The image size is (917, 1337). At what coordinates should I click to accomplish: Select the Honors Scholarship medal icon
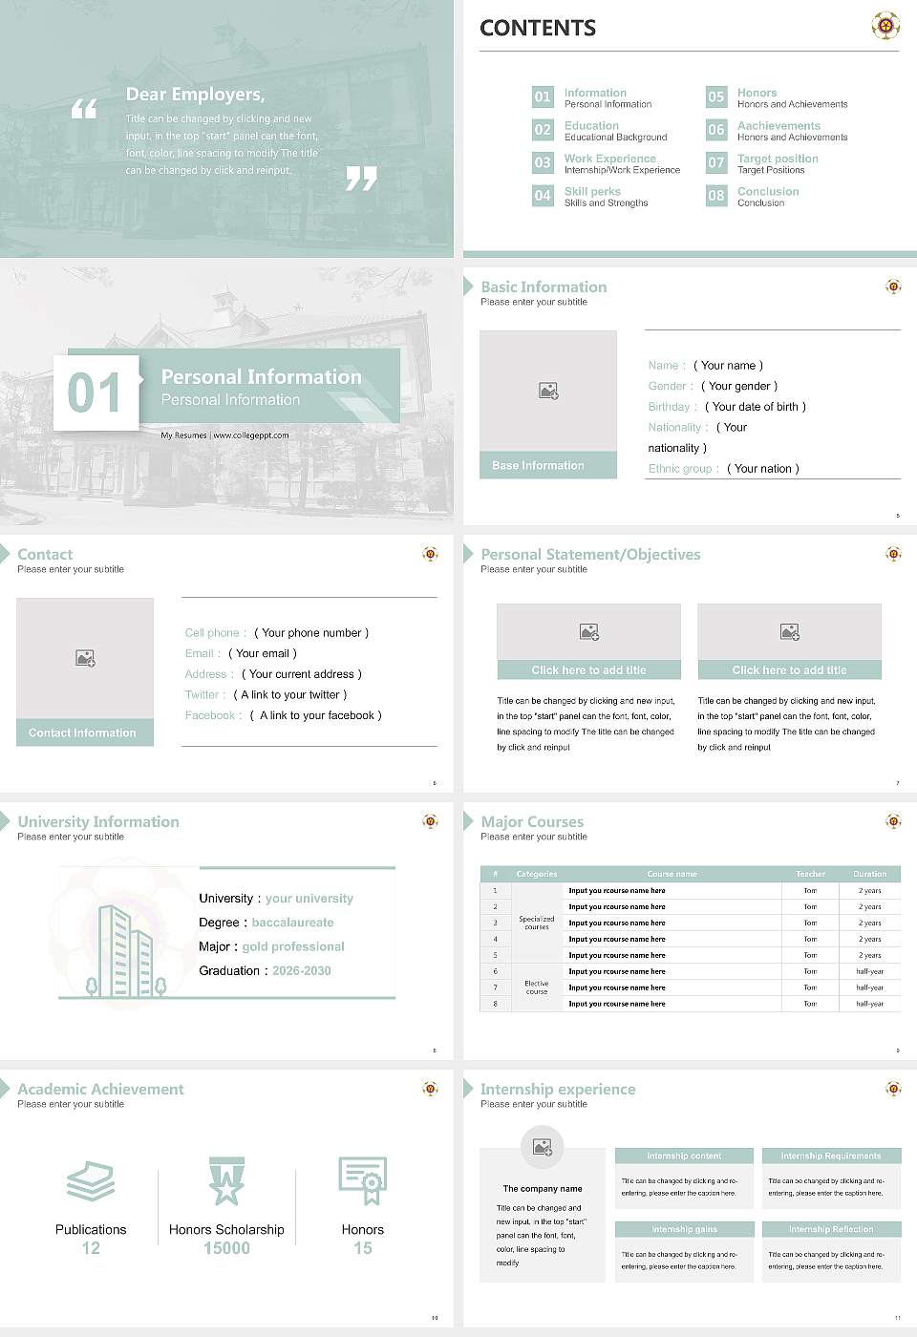(226, 1181)
